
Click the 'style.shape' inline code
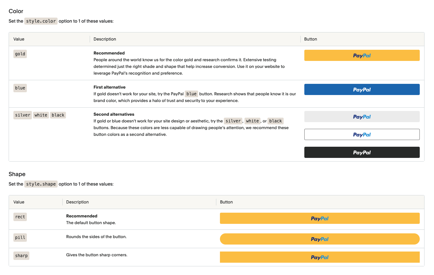41,184
